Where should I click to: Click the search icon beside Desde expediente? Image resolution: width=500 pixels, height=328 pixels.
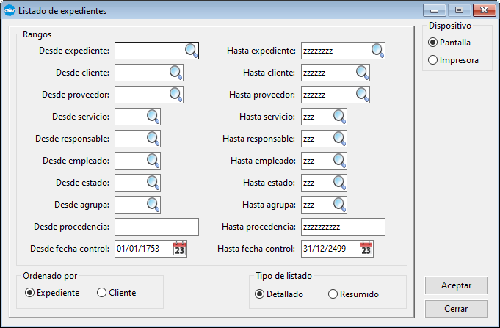pos(191,51)
